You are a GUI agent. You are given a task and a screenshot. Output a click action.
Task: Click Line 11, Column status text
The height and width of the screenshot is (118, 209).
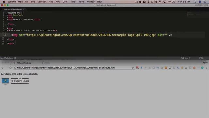click(x=8, y=58)
